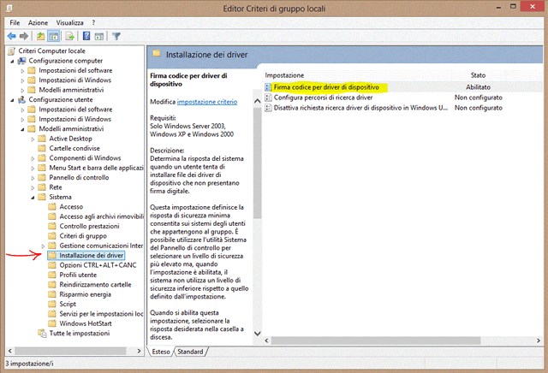The width and height of the screenshot is (548, 373).
Task: Select the Rete folder
Action: (x=55, y=187)
